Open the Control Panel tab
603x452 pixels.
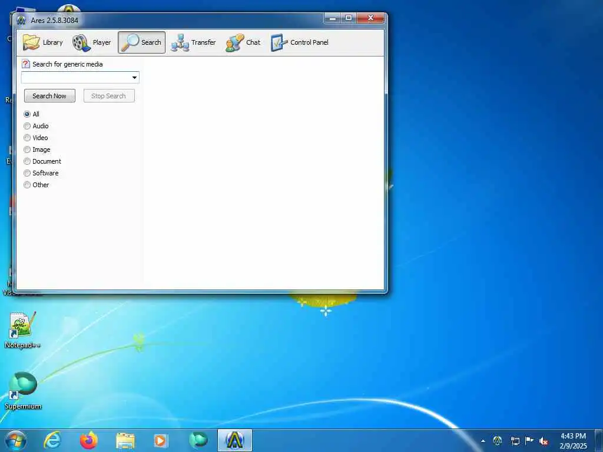(300, 42)
